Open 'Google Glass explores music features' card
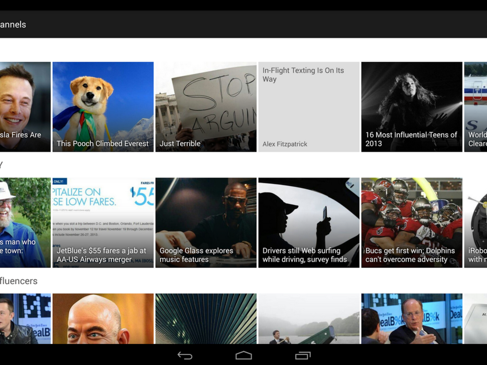Viewport: 487px width, 365px height. point(206,223)
